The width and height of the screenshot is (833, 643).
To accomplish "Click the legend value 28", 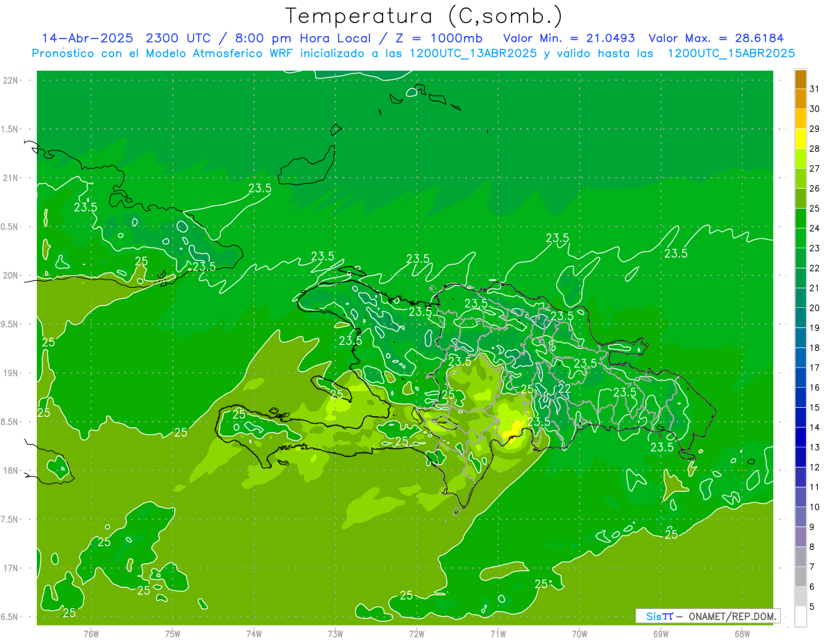I will pos(814,148).
